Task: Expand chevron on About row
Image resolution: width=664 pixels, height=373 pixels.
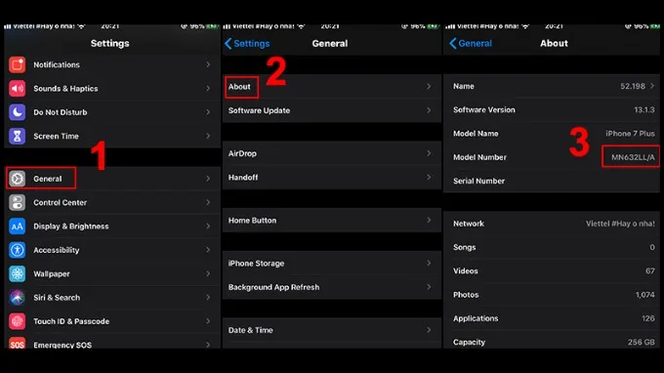Action: tap(429, 86)
